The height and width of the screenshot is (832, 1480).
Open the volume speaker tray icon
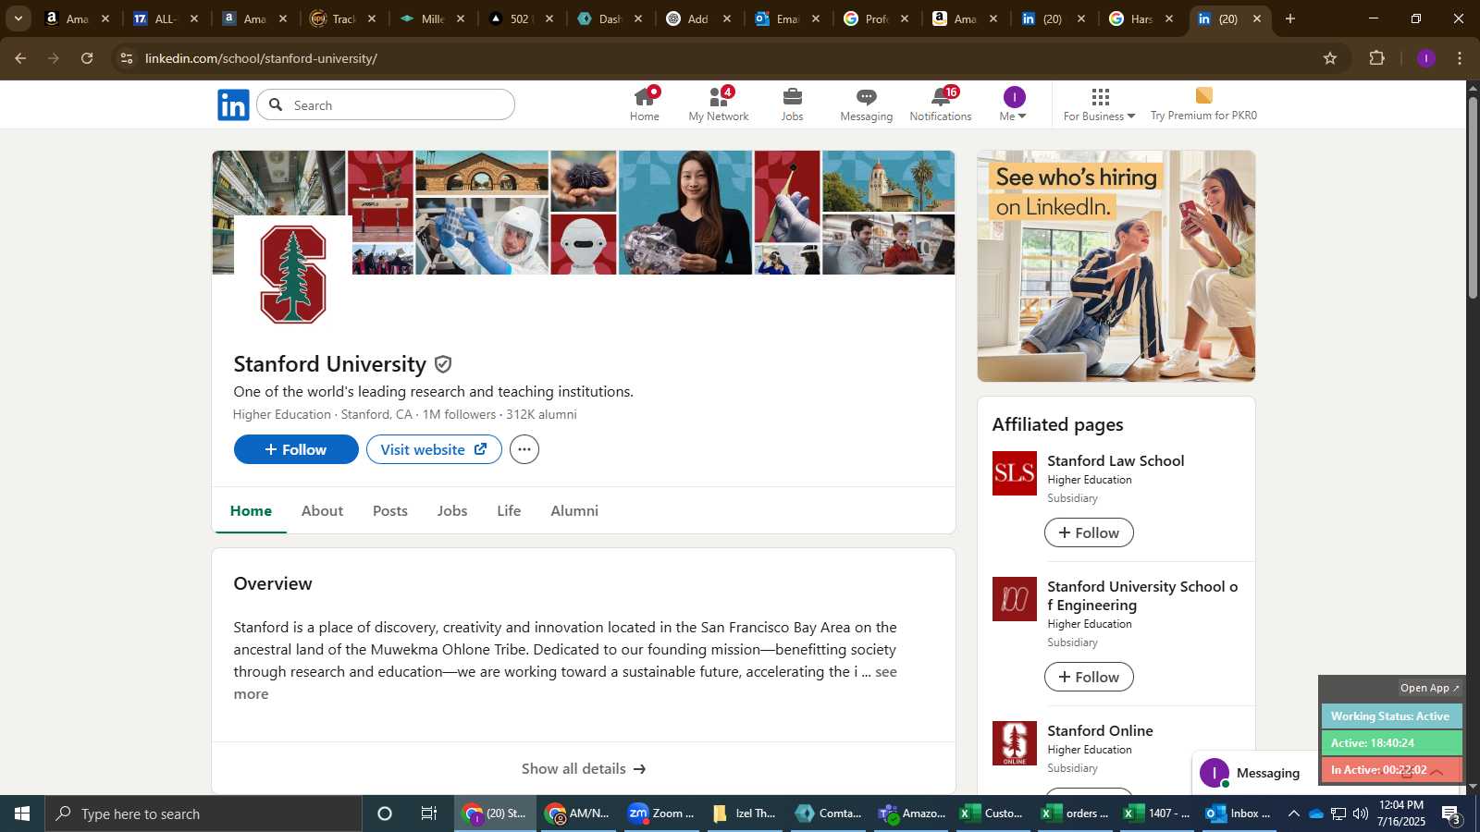coord(1361,814)
